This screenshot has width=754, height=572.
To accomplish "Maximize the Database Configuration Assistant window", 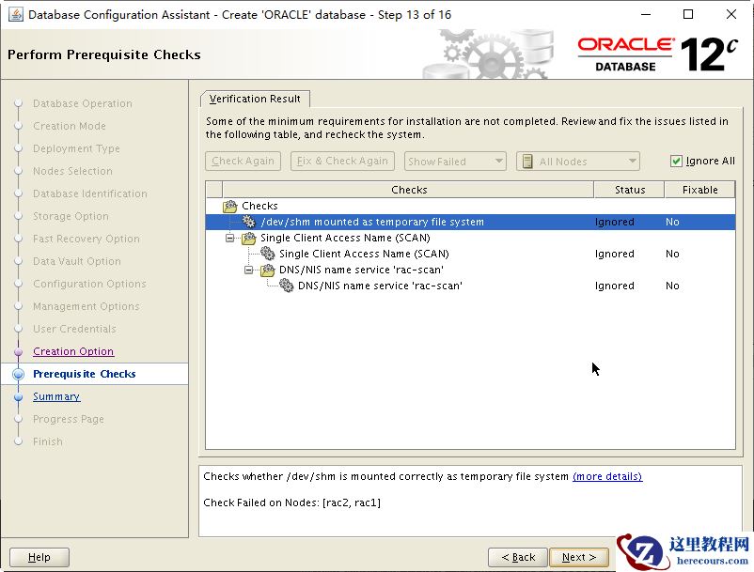I will (x=688, y=14).
